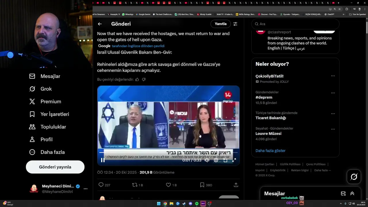368x207 pixels.
Task: Click the Yanıtla button
Action: (221, 24)
